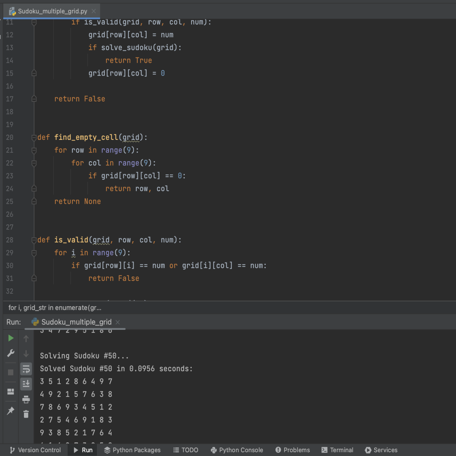The width and height of the screenshot is (456, 456).
Task: Collapse the is_valid function at line 28
Action: pyautogui.click(x=34, y=240)
